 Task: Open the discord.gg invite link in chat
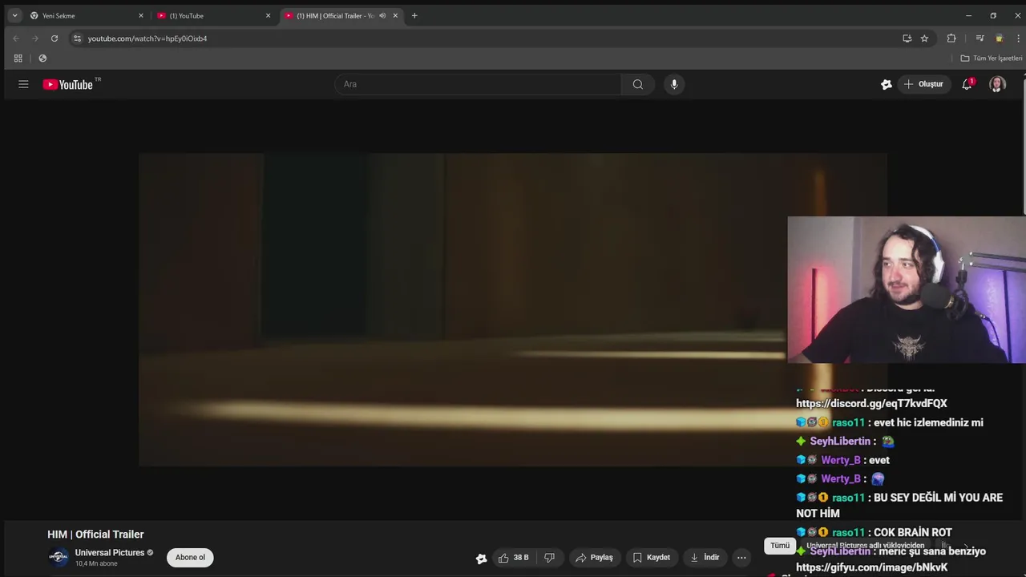tap(871, 404)
